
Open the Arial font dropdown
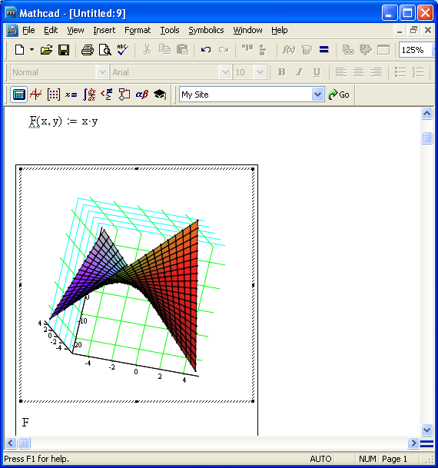[225, 72]
